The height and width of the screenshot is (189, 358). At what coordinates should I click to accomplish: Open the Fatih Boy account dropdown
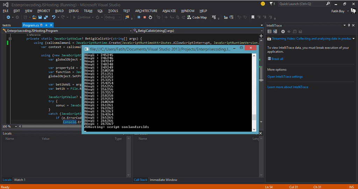click(x=348, y=11)
